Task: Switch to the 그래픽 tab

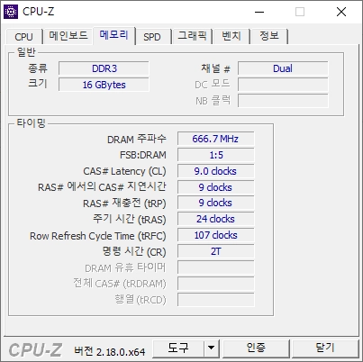Action: [x=192, y=36]
